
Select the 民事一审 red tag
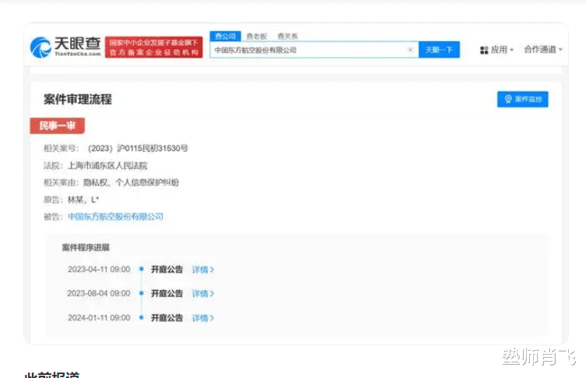(x=58, y=125)
